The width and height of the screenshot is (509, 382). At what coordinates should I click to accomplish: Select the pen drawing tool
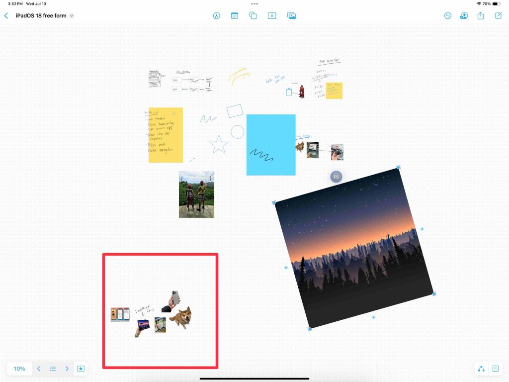click(x=216, y=16)
